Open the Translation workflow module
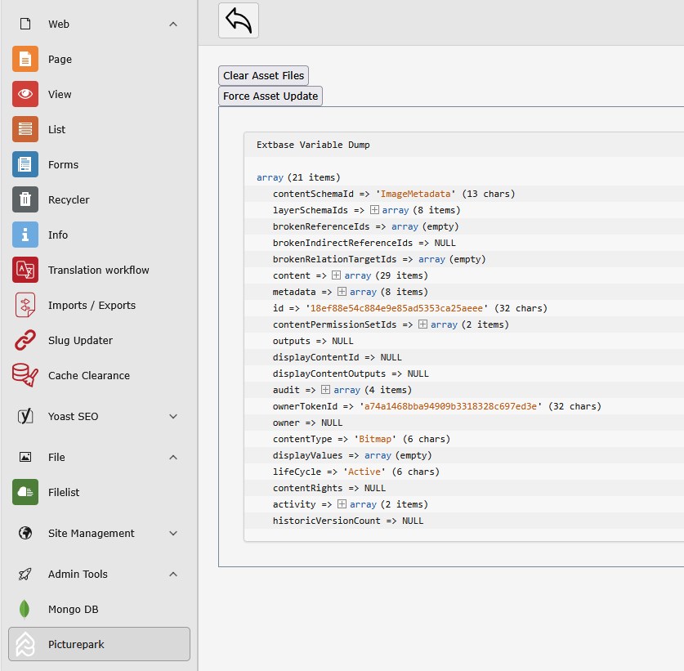 (x=98, y=271)
